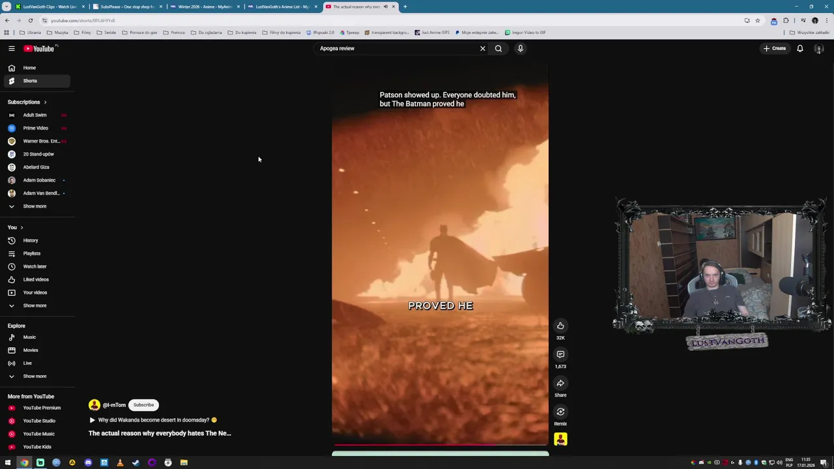This screenshot has width=834, height=469.
Task: Click inside the Apogea review search field
Action: click(397, 48)
